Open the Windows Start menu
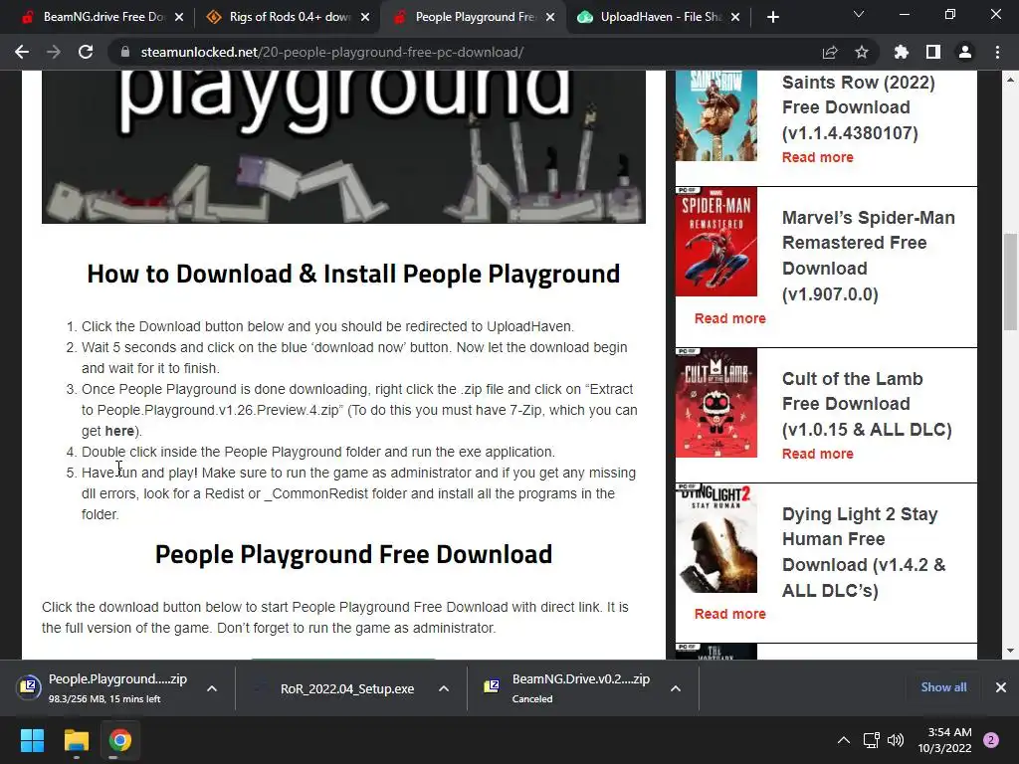 tap(32, 740)
